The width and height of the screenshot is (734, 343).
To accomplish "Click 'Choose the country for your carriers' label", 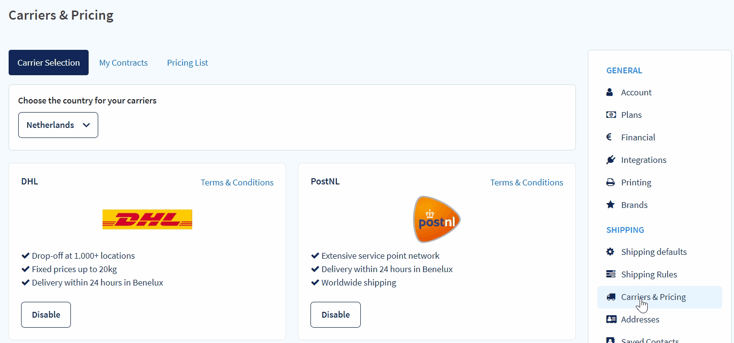I will tap(87, 101).
